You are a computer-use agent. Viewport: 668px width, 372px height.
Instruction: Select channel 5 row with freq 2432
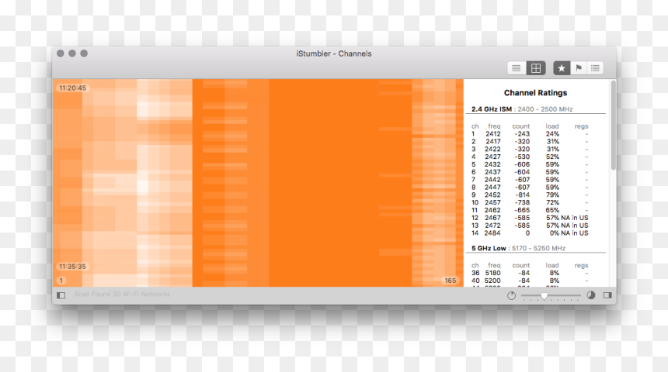[530, 164]
